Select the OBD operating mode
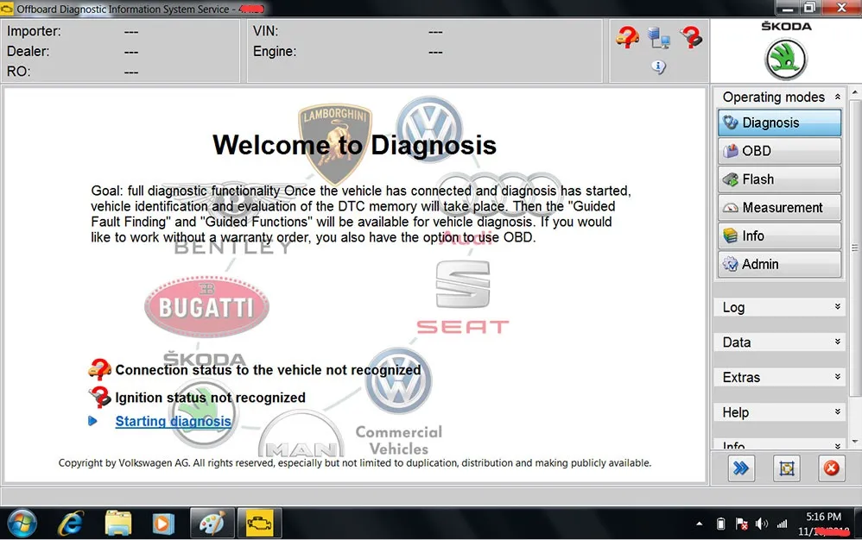This screenshot has height=540, width=862. [x=778, y=150]
